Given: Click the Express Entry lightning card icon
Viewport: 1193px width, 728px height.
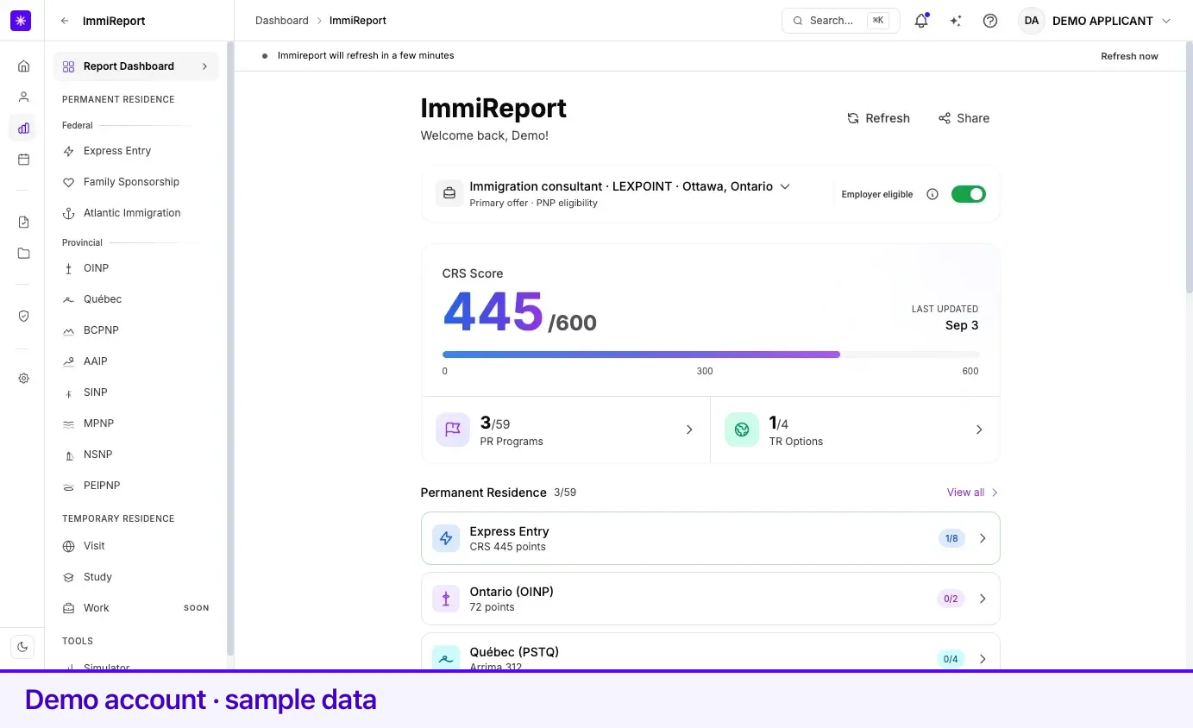Looking at the screenshot, I should tap(446, 538).
